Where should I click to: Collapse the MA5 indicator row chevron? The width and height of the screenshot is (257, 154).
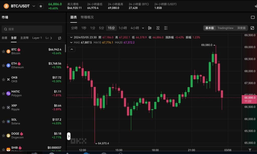[x=71, y=43]
